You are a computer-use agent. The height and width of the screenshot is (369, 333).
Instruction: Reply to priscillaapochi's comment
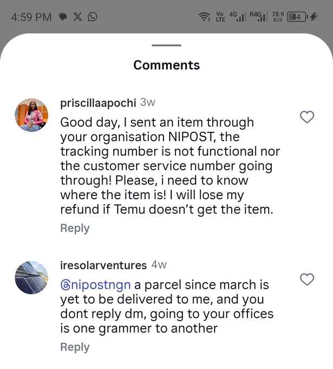point(75,228)
